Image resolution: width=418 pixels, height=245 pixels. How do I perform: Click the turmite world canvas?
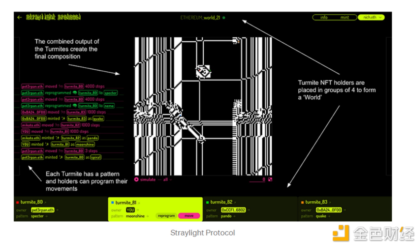click(x=203, y=106)
